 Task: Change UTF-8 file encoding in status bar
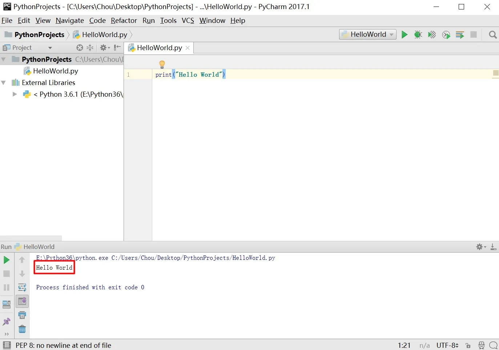click(x=447, y=345)
